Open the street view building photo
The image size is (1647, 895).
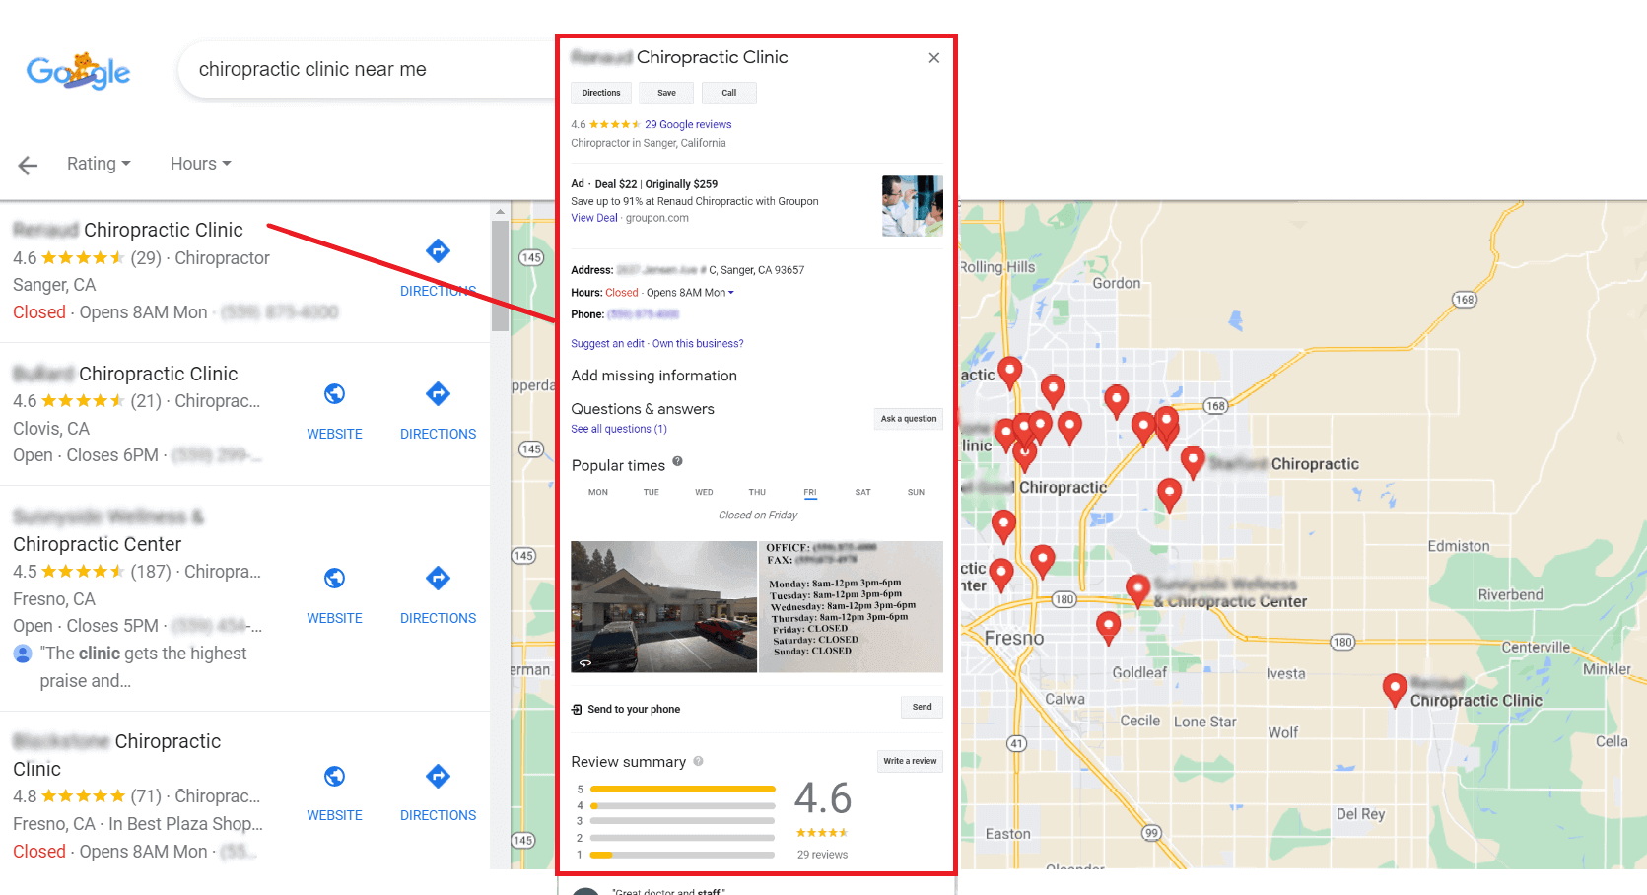663,606
